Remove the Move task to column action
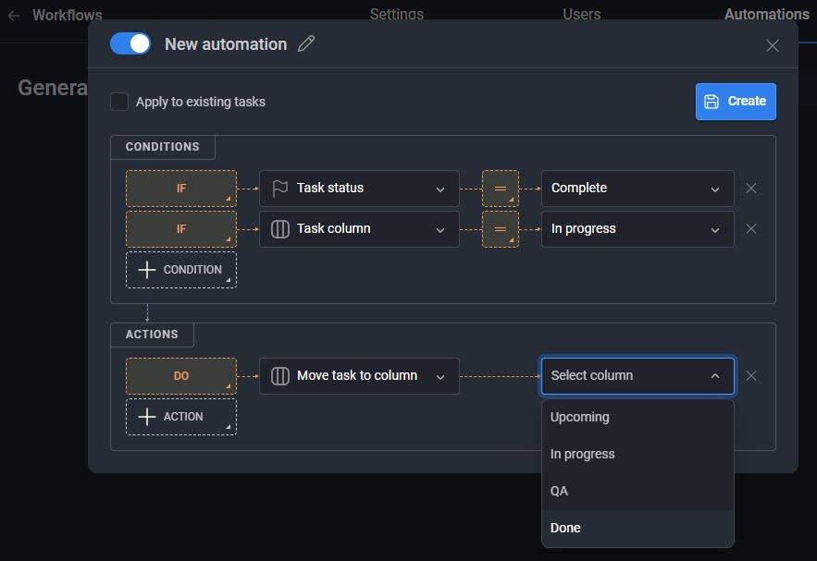The height and width of the screenshot is (561, 817). click(x=750, y=375)
